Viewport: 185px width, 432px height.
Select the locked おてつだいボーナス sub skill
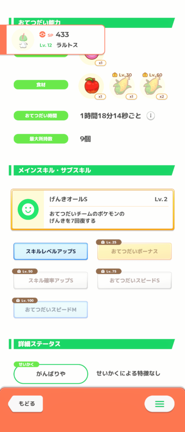tap(134, 251)
